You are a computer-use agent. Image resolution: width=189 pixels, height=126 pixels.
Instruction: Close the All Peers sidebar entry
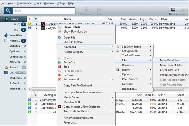click(x=25, y=62)
